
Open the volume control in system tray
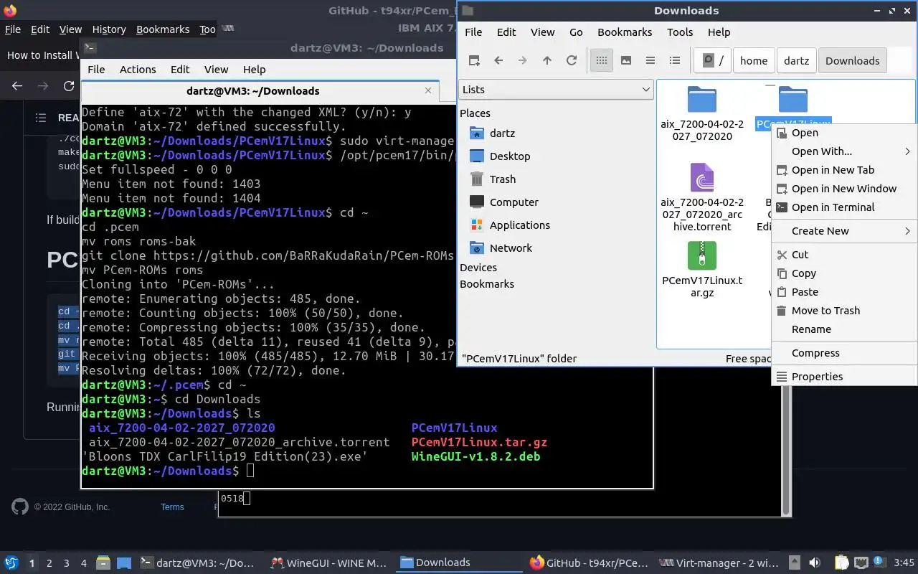pyautogui.click(x=815, y=563)
